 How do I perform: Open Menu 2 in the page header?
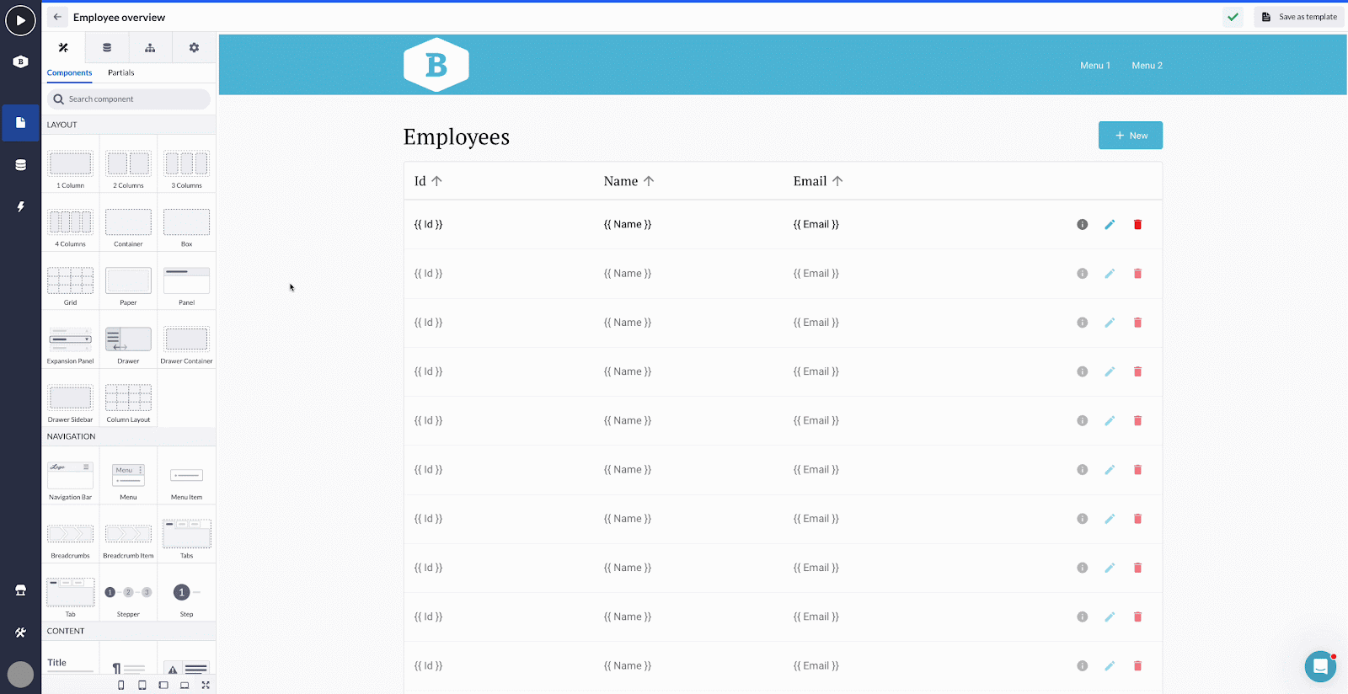click(x=1147, y=66)
